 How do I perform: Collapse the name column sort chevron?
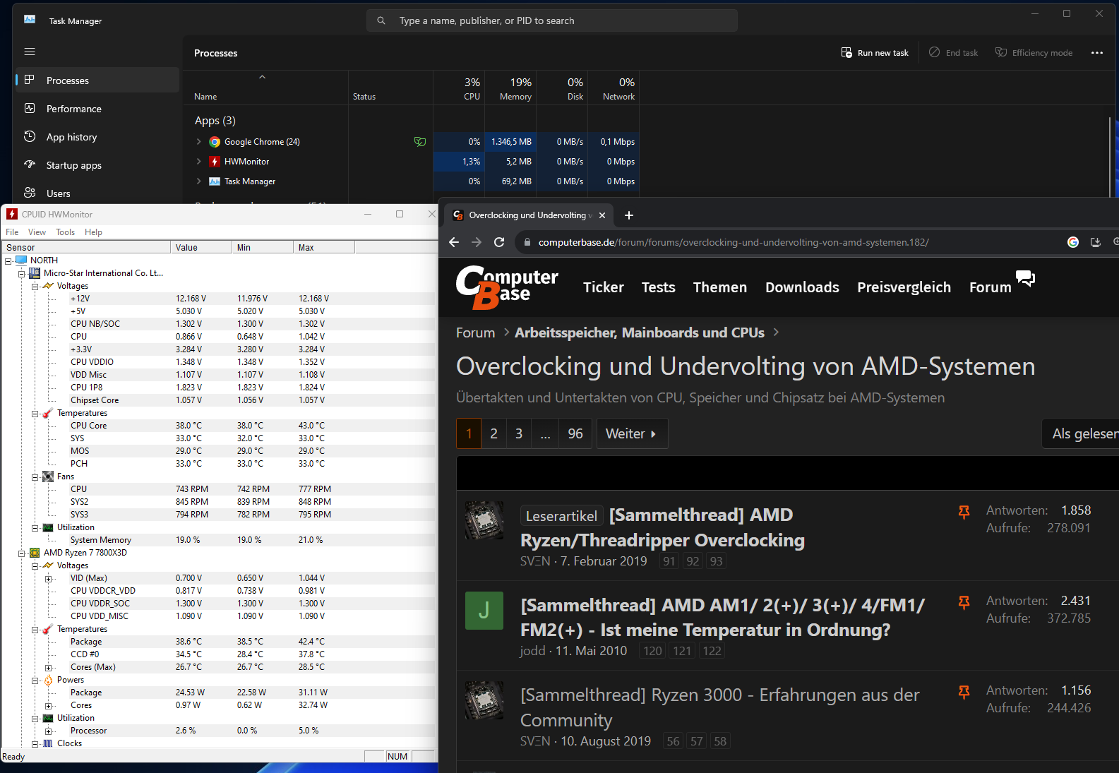click(262, 77)
